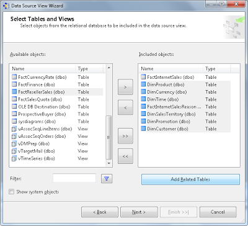
Task: Move selected object with single right arrow
Action: point(125,87)
